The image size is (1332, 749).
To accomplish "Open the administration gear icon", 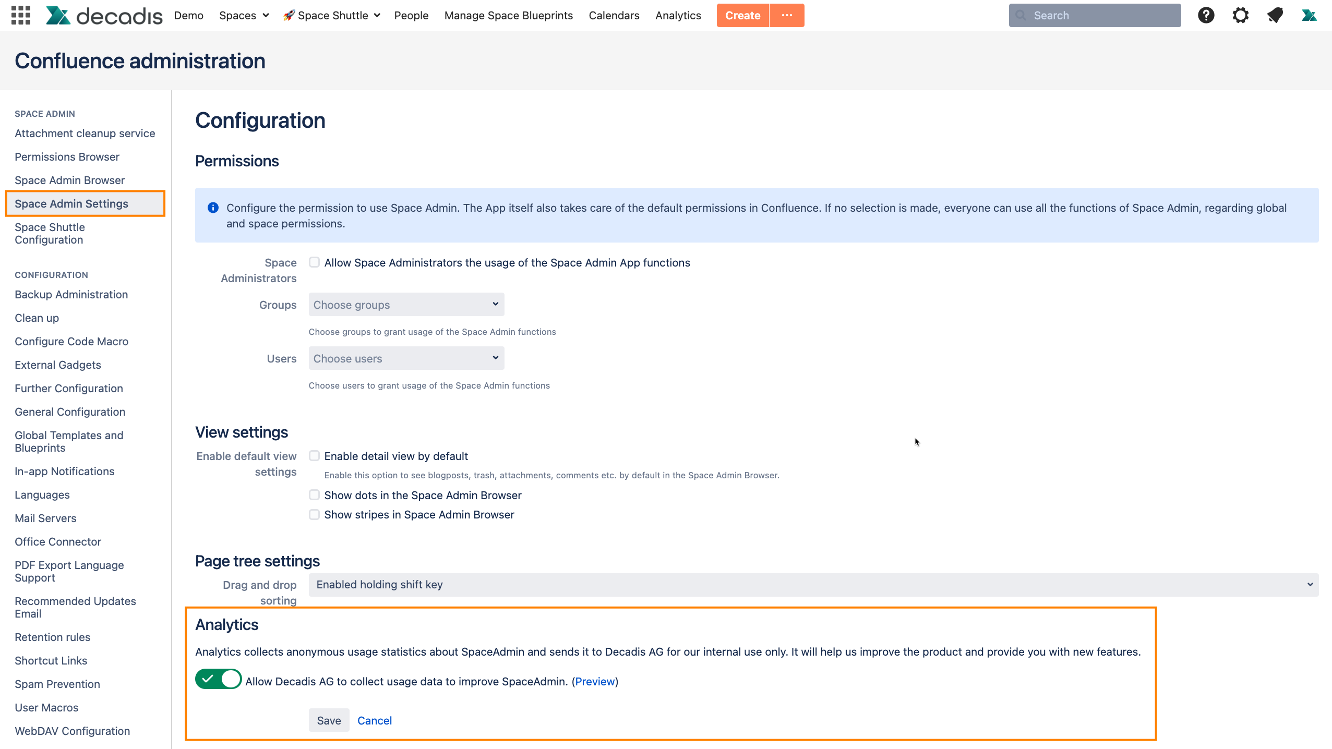I will point(1240,15).
